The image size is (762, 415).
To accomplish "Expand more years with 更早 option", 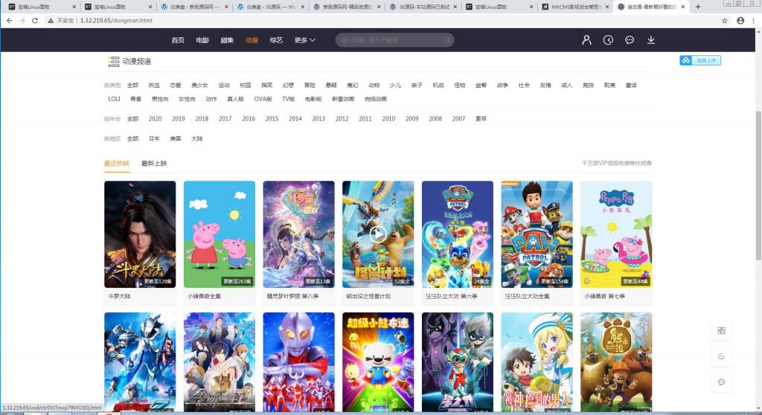I will point(481,119).
